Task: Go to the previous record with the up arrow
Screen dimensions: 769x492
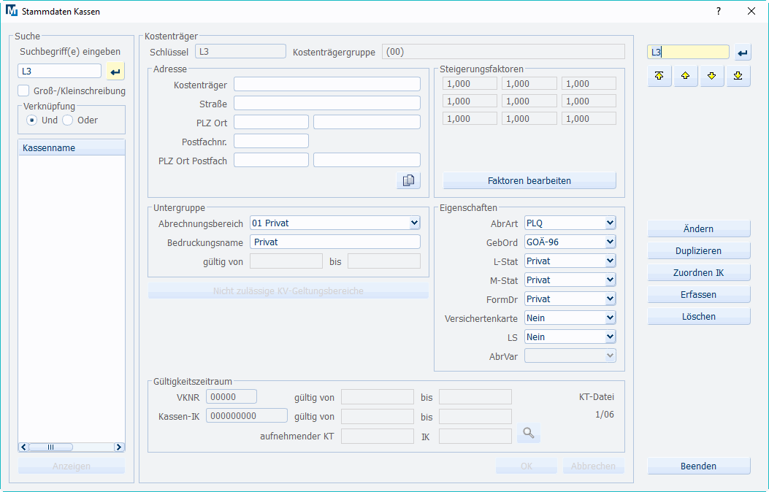Action: [686, 76]
